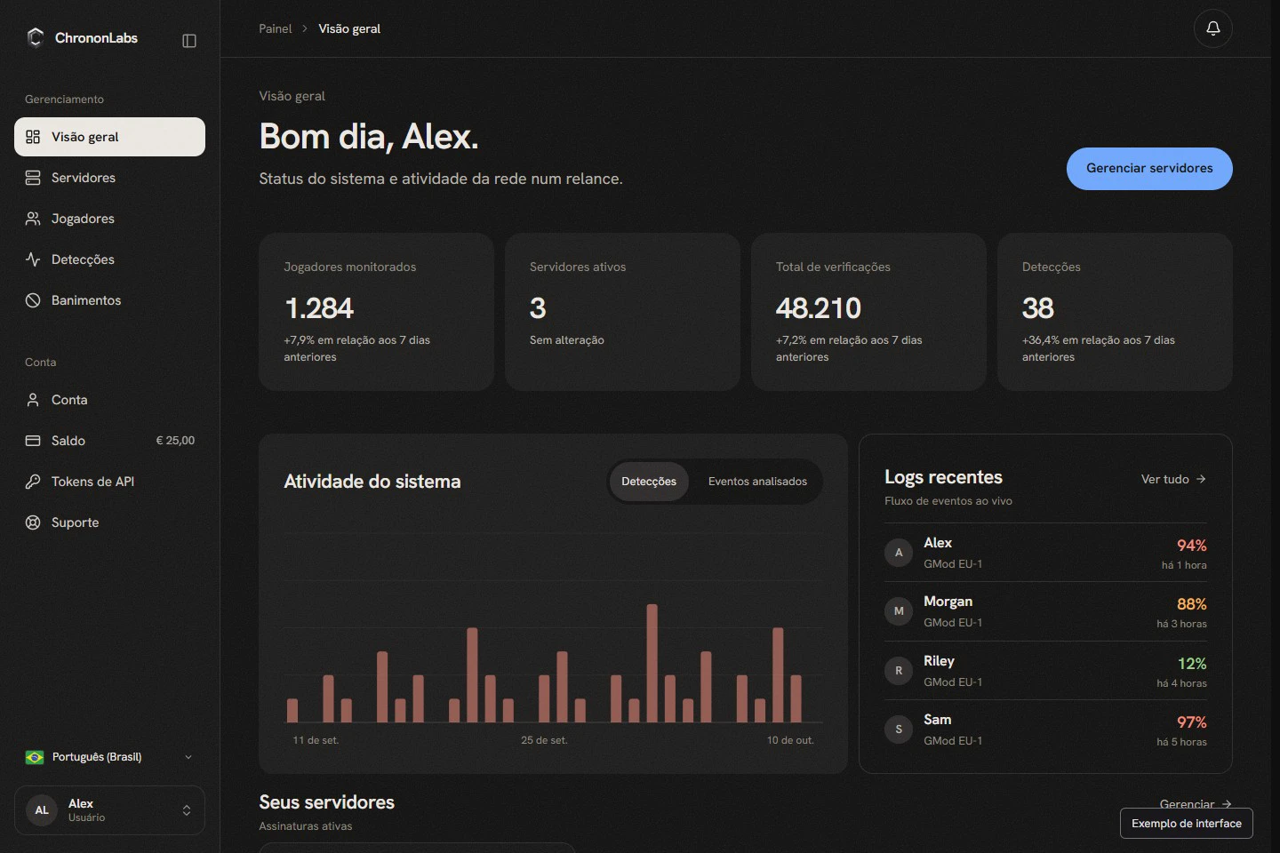This screenshot has width=1280, height=853.
Task: Click the Exemplo de interface button
Action: tap(1187, 824)
